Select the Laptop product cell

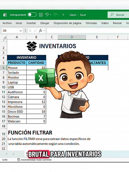tap(17, 82)
